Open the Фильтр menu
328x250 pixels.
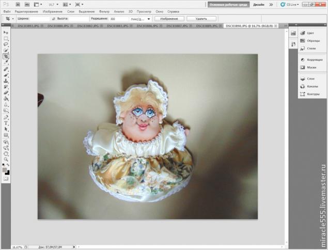point(104,11)
